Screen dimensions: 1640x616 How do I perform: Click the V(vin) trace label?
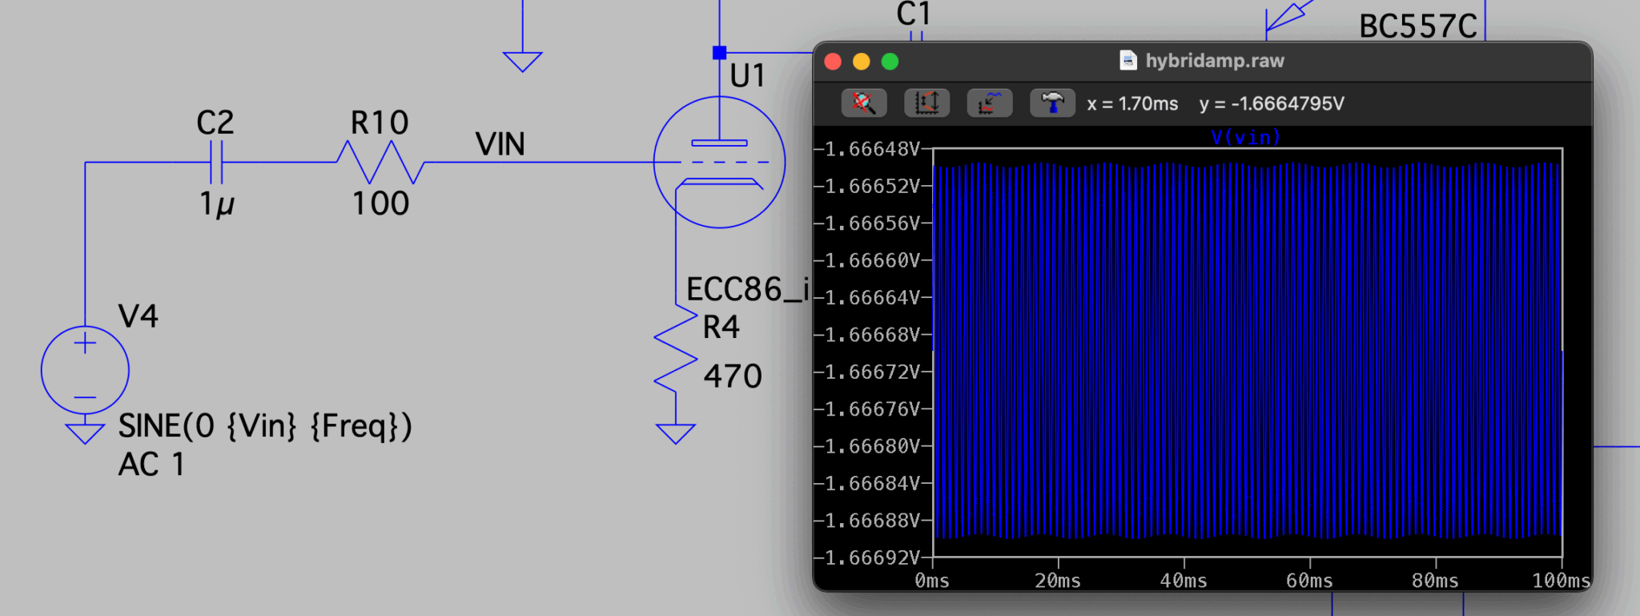click(1245, 137)
